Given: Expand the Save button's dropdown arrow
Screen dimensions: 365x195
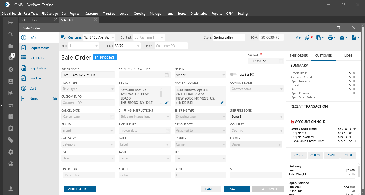Looking at the screenshot, I should [247, 189].
